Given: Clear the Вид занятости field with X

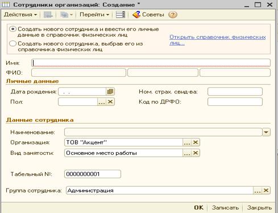Looking at the screenshot, I should [196, 153].
